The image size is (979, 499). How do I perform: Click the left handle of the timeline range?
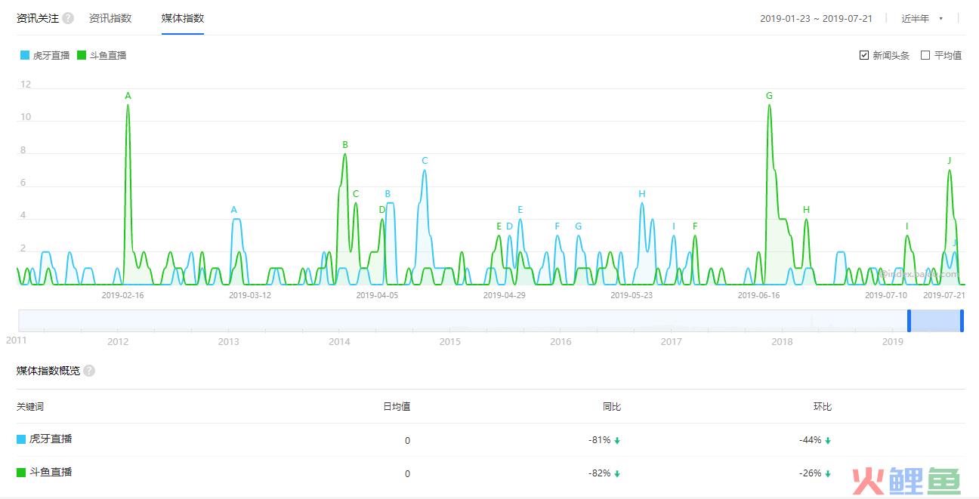coord(909,321)
